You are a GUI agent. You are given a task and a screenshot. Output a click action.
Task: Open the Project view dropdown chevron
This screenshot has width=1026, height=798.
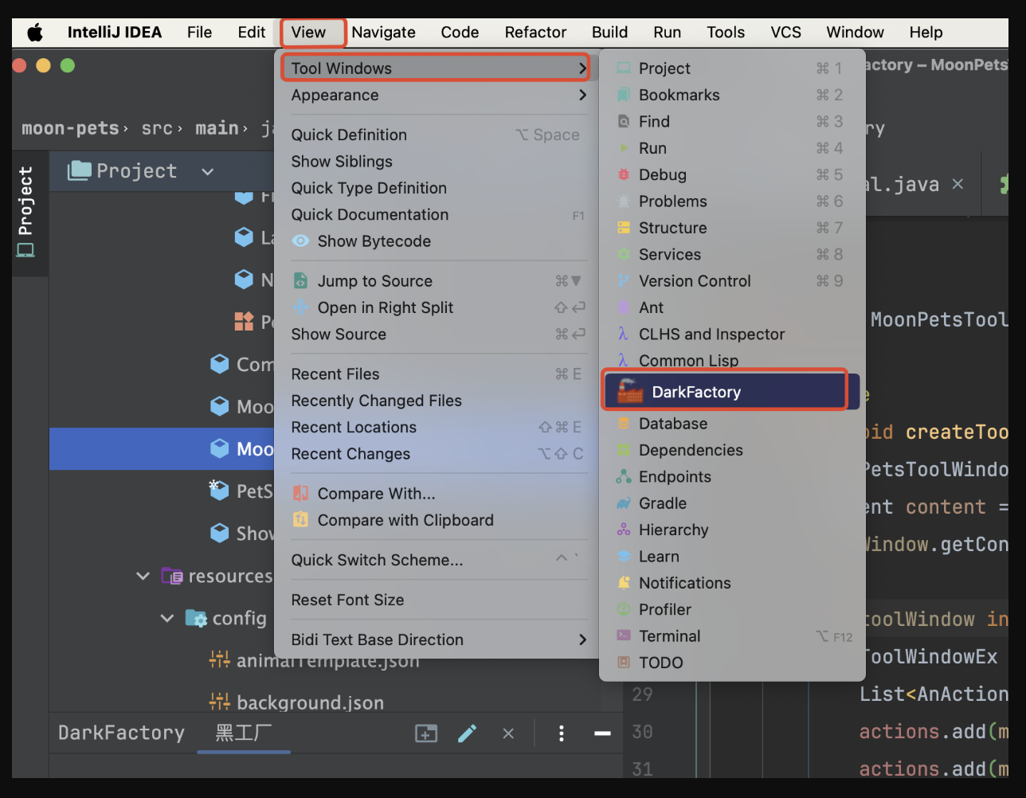(206, 170)
